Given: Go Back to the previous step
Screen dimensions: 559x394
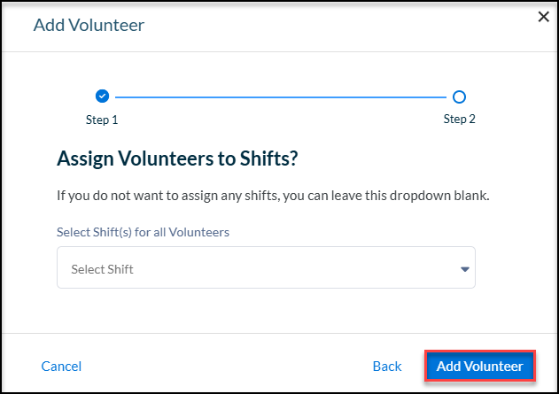Looking at the screenshot, I should click(x=387, y=367).
